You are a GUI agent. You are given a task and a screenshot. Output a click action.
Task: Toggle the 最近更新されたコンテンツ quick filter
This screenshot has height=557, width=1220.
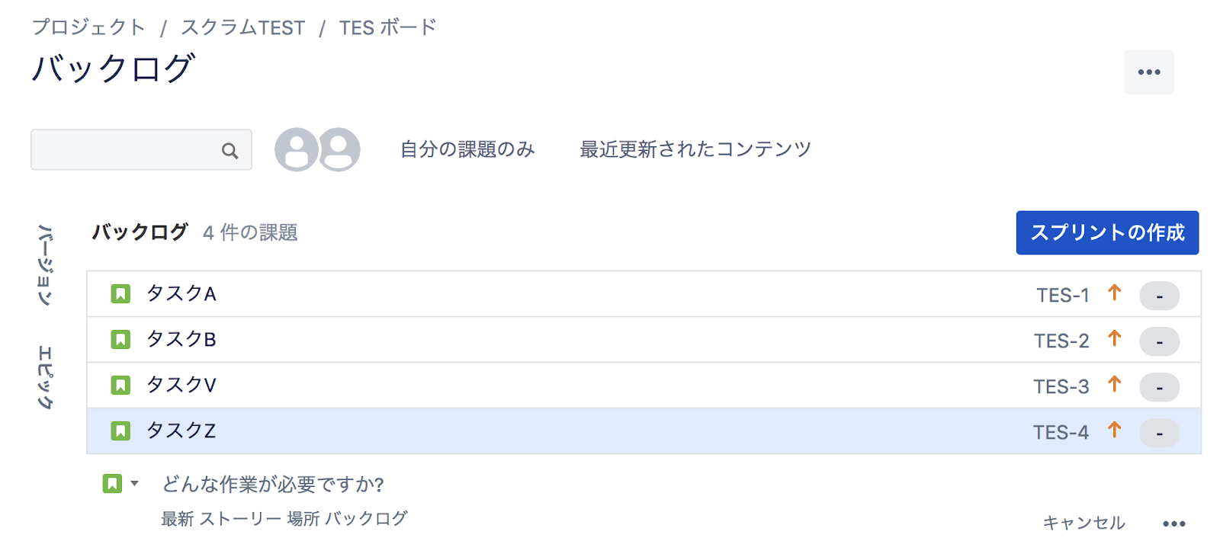pos(695,149)
